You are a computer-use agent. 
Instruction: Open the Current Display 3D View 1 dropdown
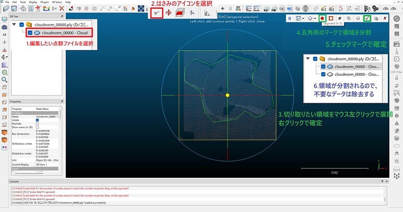click(47, 165)
